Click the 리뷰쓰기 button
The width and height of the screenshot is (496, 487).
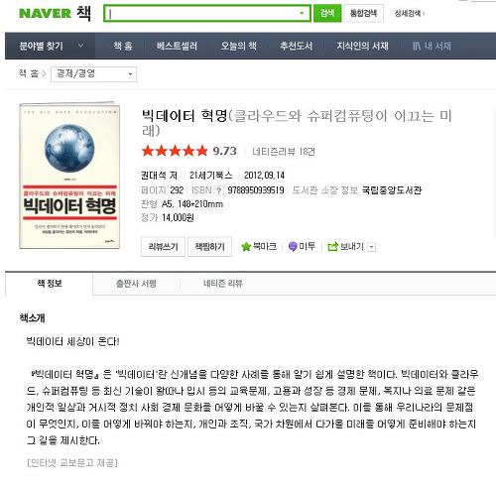[163, 247]
